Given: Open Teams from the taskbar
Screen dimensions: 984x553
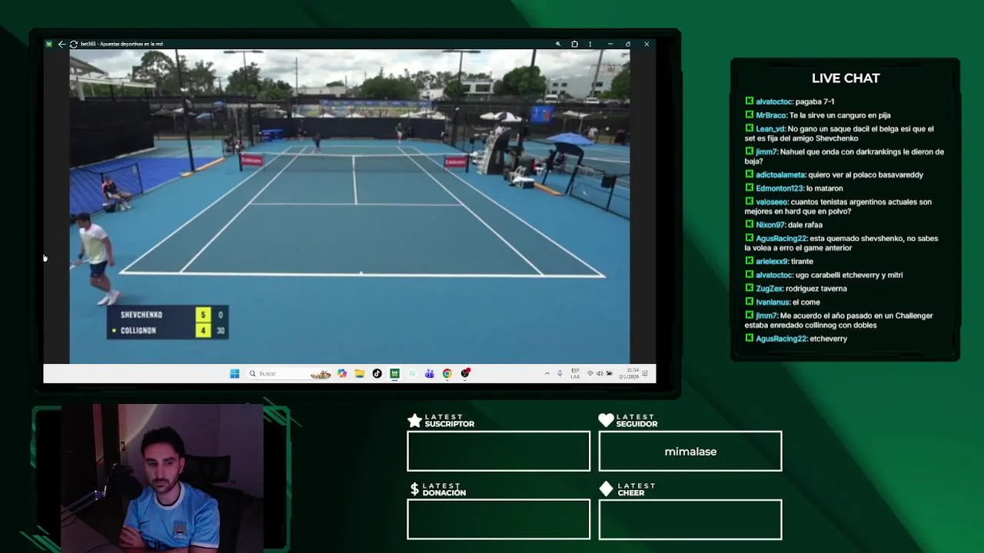Looking at the screenshot, I should pyautogui.click(x=429, y=373).
